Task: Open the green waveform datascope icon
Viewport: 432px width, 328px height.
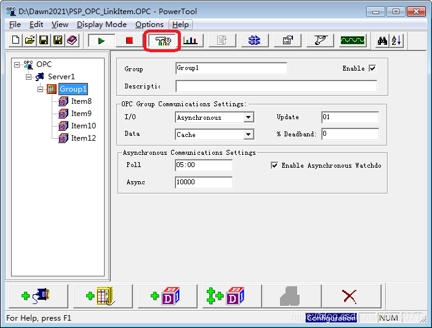Action: [353, 41]
